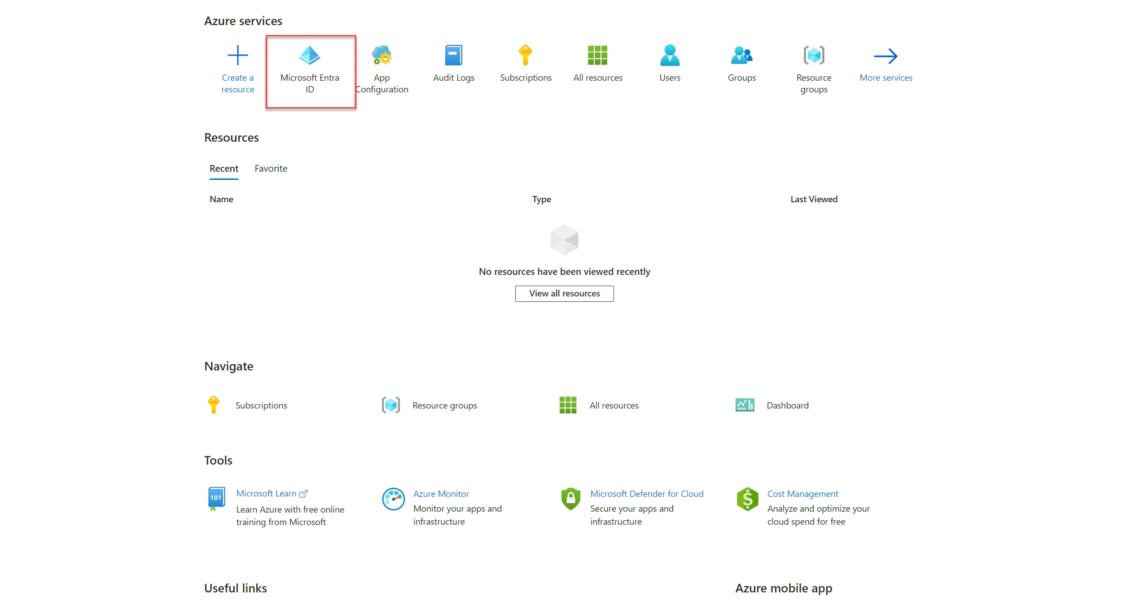Click Defender's "Secure your apps" description
Screen dimensions: 1131x600
pos(631,515)
